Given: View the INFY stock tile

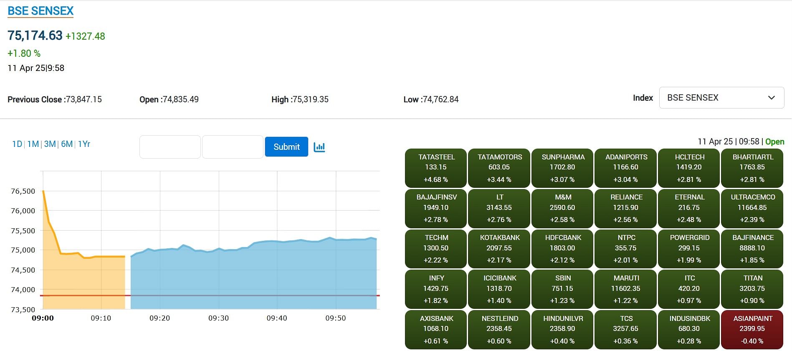Looking at the screenshot, I should coord(436,289).
